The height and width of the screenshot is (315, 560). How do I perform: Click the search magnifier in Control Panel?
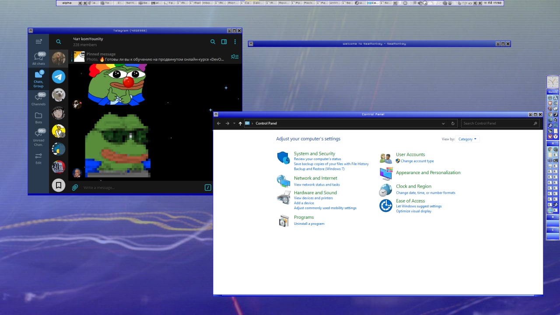535,123
